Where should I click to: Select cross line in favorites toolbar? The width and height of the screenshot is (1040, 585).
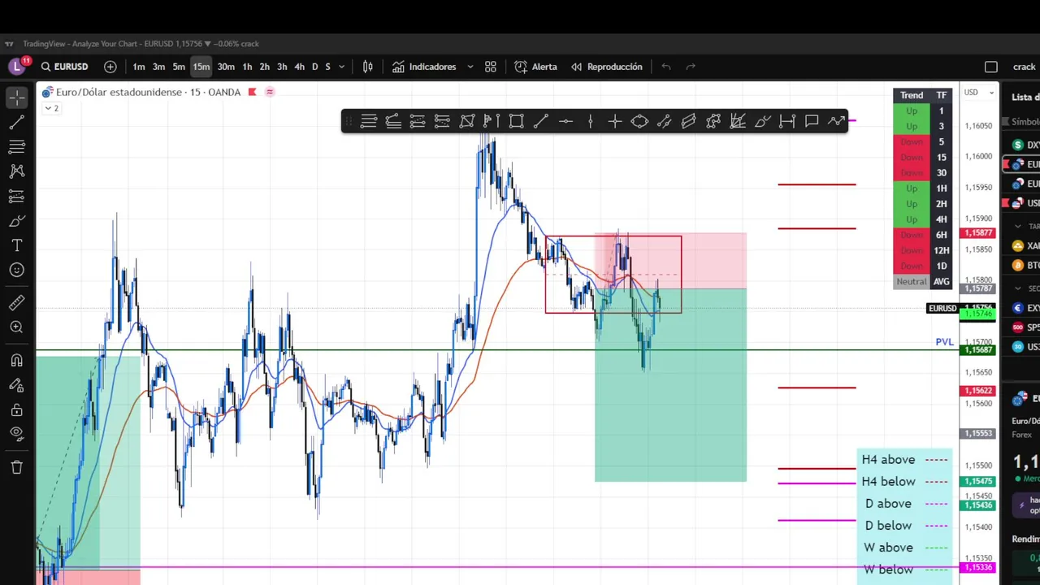[x=615, y=121]
